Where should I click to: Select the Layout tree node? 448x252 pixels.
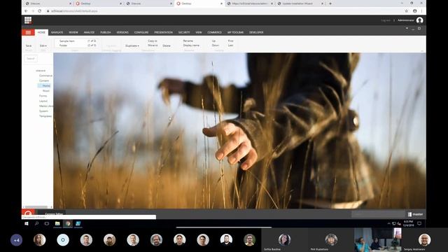point(43,101)
